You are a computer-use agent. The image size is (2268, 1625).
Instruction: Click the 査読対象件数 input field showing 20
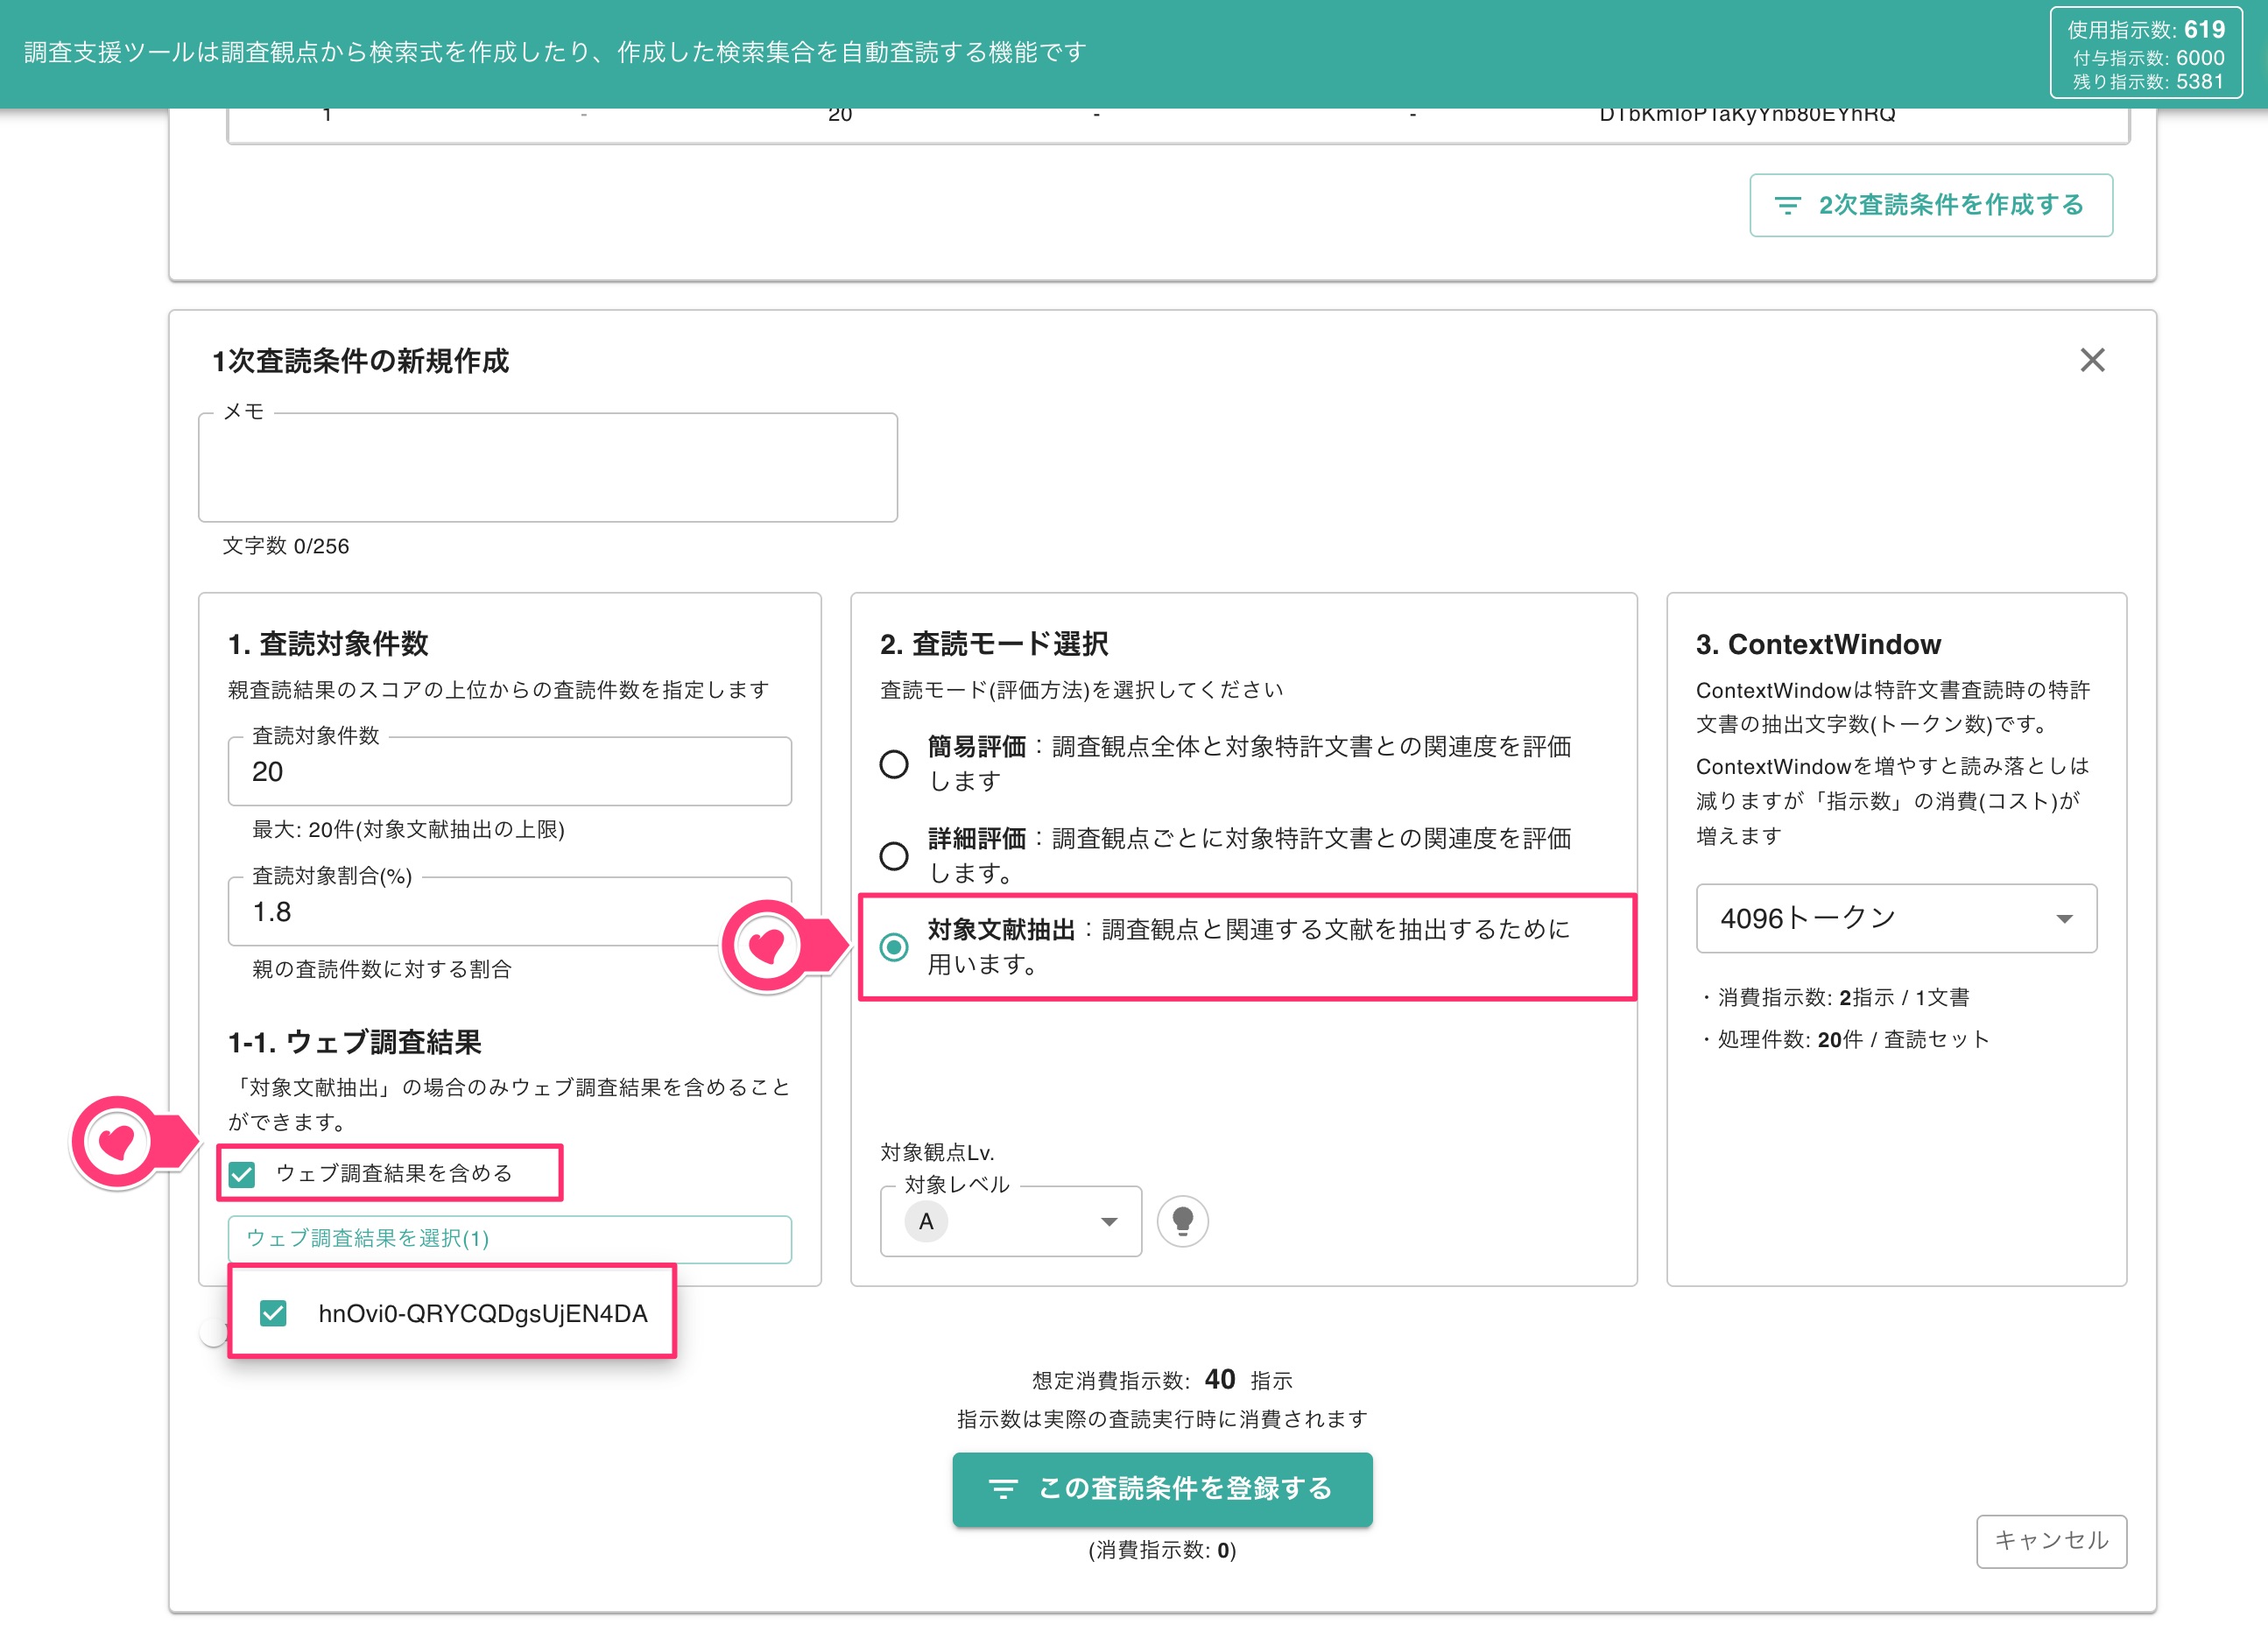[x=510, y=771]
